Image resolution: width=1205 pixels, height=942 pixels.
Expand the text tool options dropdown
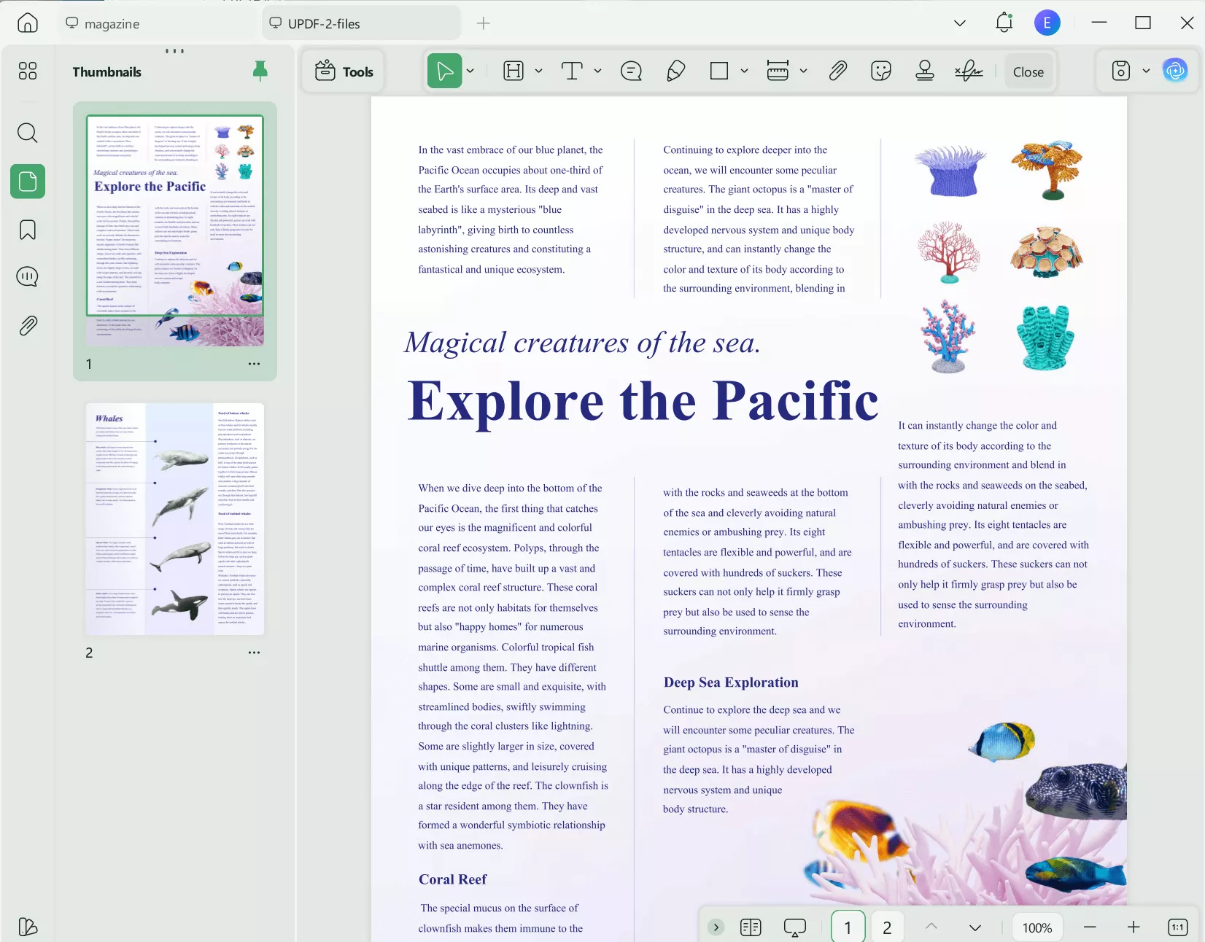[x=597, y=71]
